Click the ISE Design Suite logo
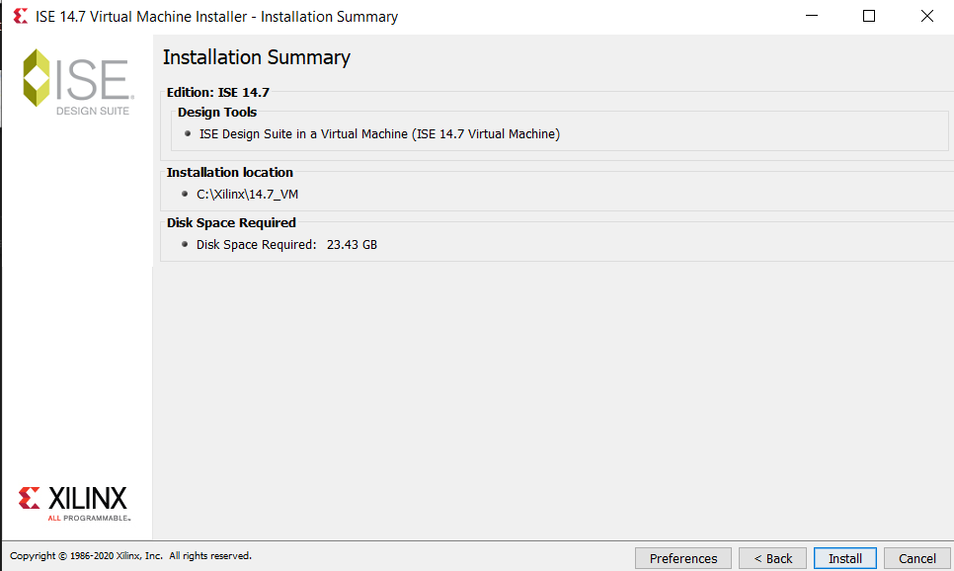This screenshot has width=954, height=571. [x=77, y=82]
